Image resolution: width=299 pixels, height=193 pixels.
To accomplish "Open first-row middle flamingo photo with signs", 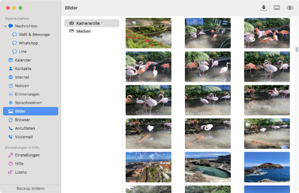I will (x=208, y=33).
